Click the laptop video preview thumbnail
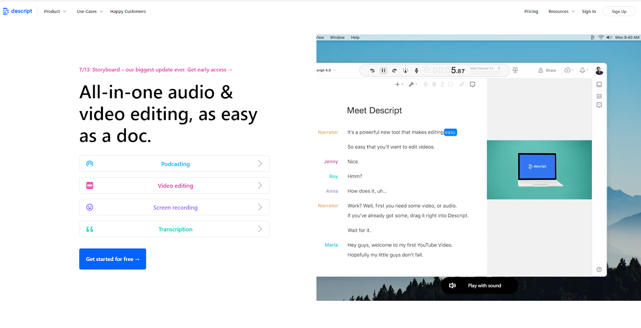Image resolution: width=641 pixels, height=328 pixels. tap(539, 170)
